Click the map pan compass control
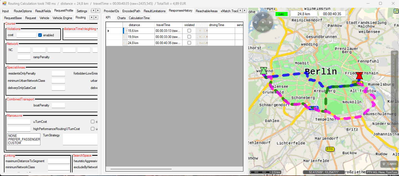 coord(263,22)
